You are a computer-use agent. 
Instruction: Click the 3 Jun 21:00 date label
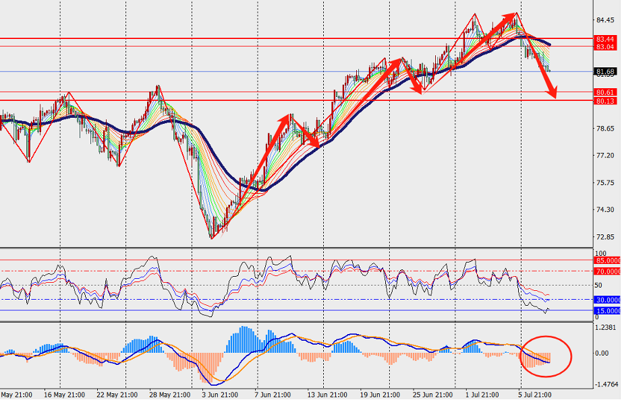click(x=220, y=395)
